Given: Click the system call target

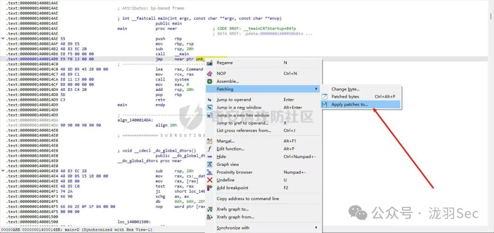Looking at the screenshot, I should click(x=182, y=79).
